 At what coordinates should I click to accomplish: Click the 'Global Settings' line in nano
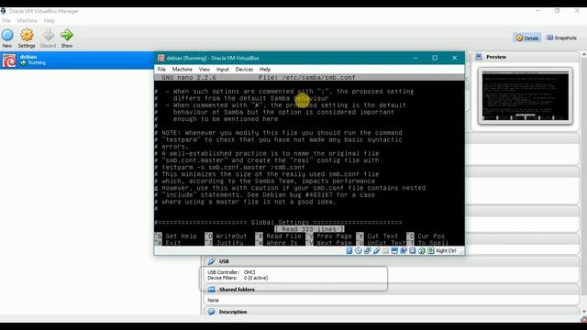(x=278, y=222)
